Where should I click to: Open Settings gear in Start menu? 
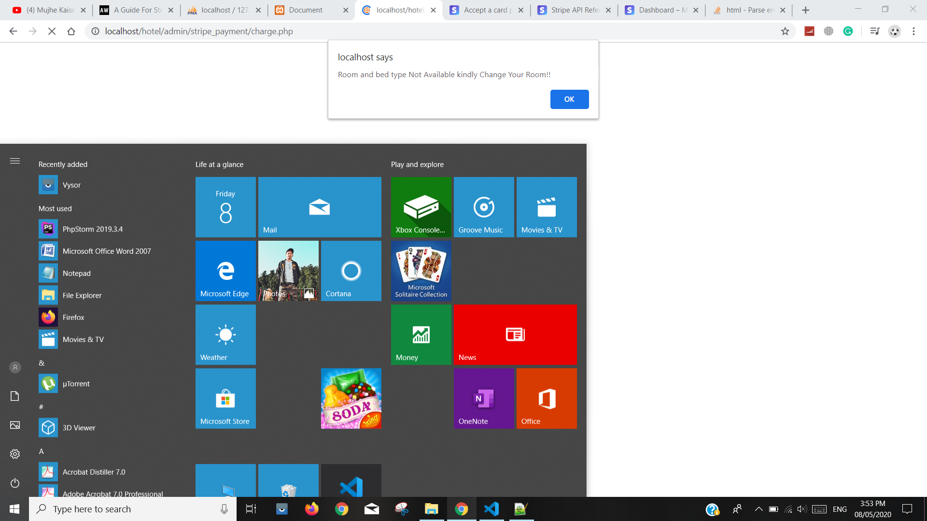[15, 454]
